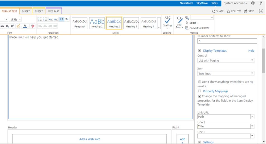Open the Display Templates link
The height and width of the screenshot is (144, 266).
pyautogui.click(x=215, y=51)
